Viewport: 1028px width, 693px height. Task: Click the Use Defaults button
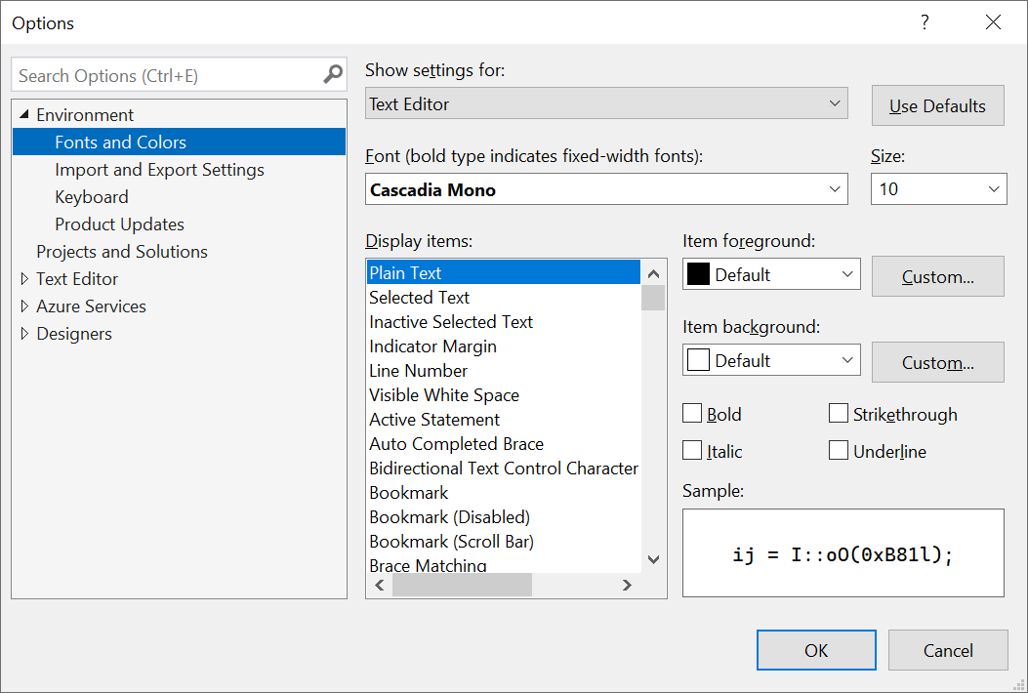tap(937, 105)
